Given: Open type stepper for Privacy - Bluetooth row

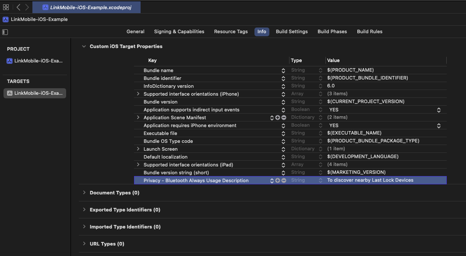Looking at the screenshot, I should point(321,180).
